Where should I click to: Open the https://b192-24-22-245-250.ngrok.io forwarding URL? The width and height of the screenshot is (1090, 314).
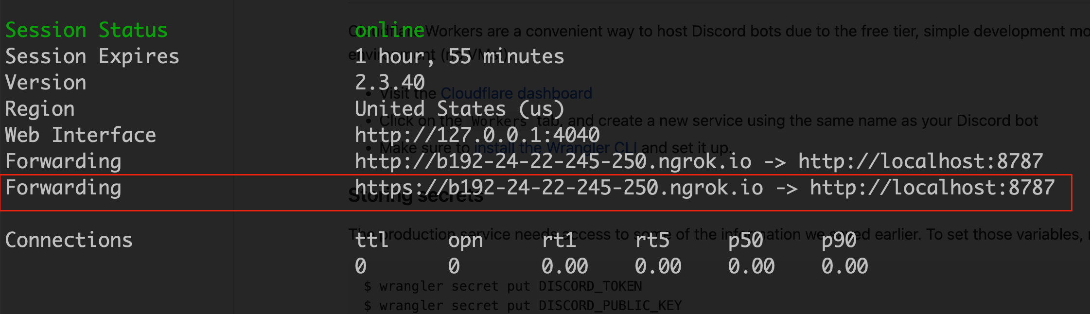click(559, 188)
